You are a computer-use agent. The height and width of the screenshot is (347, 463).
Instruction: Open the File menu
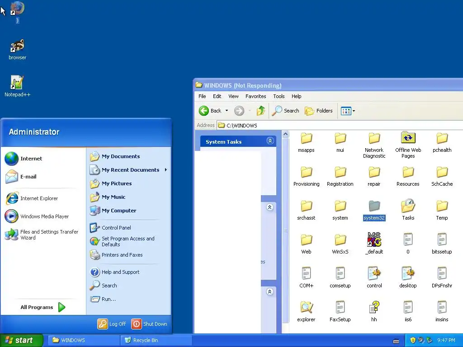[202, 96]
